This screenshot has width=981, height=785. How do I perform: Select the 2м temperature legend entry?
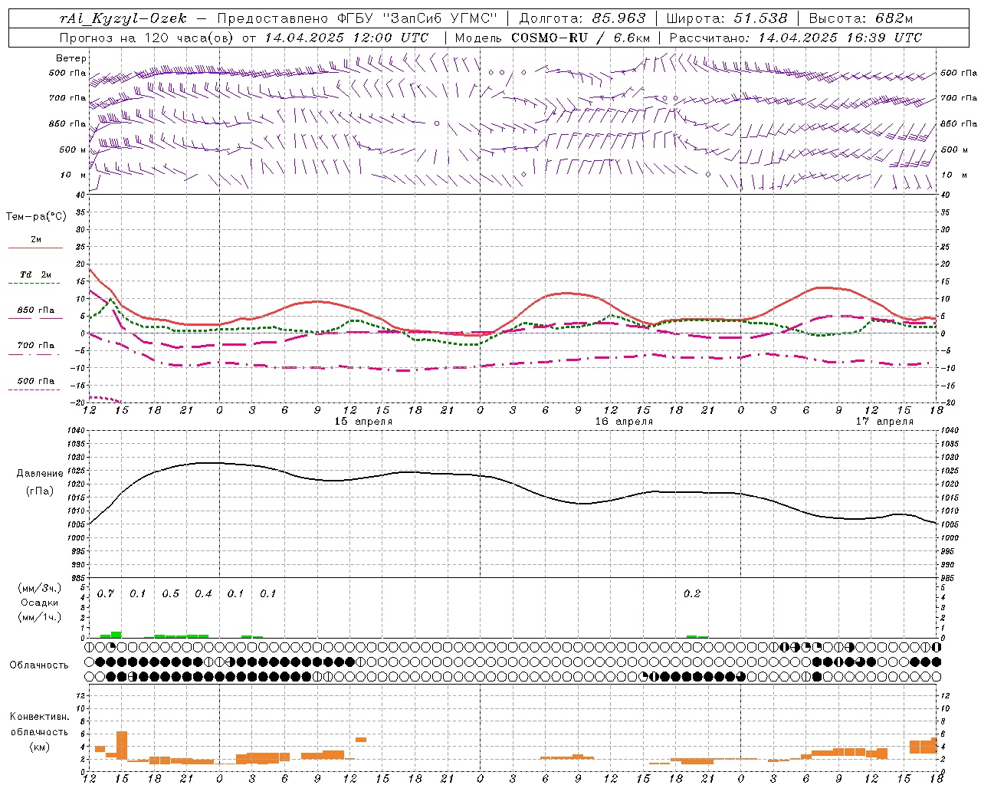(x=36, y=240)
